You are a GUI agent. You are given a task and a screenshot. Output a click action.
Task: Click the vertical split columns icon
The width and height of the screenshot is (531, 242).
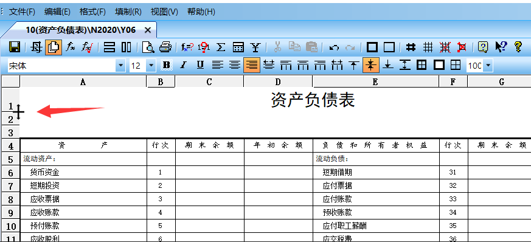(x=127, y=47)
